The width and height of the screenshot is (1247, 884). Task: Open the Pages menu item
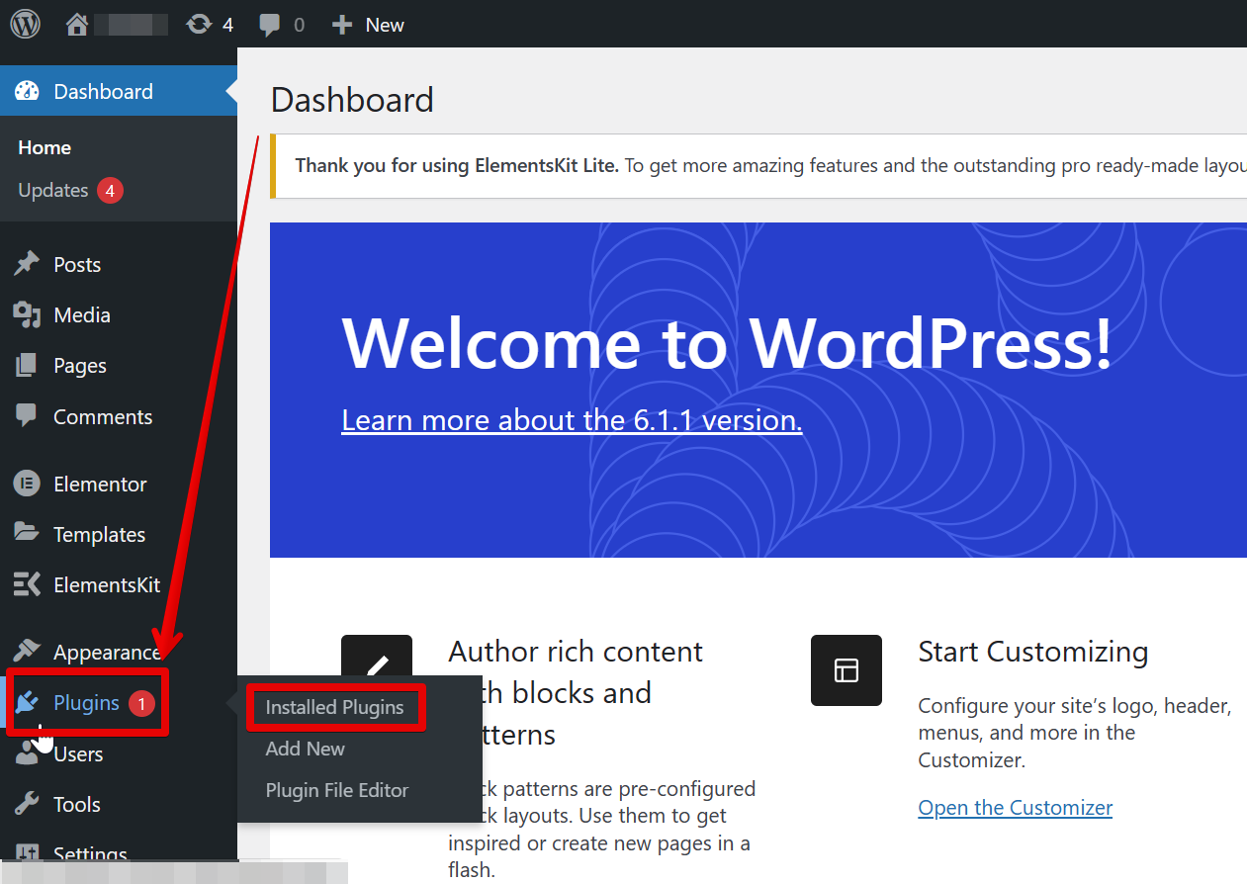[79, 366]
